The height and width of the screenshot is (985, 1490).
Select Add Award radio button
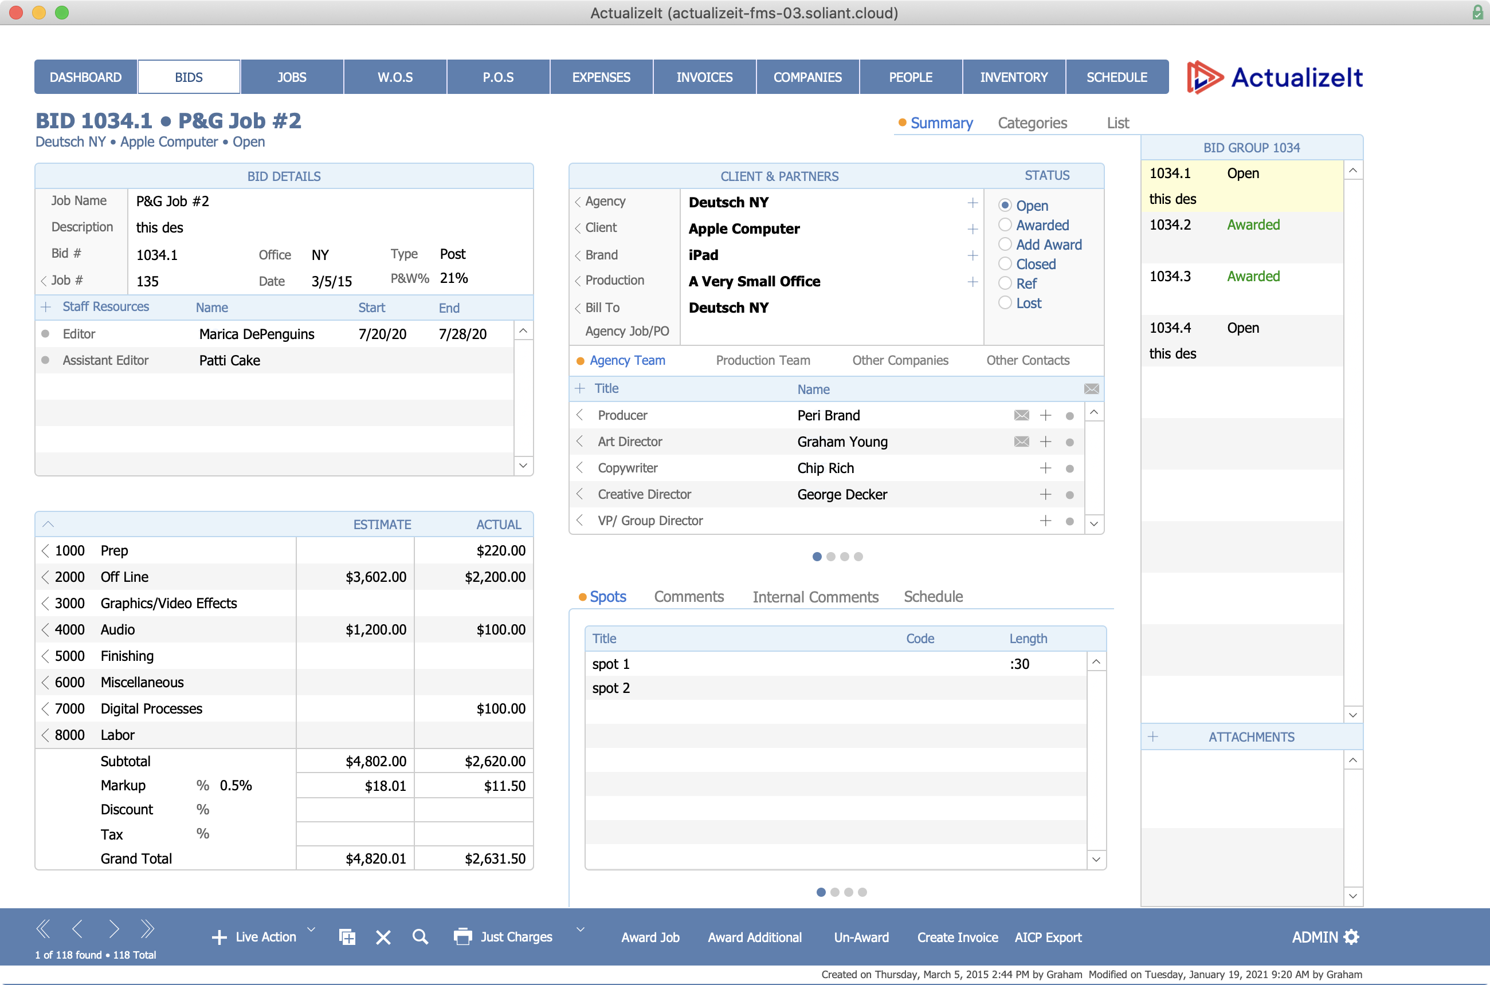tap(1005, 245)
